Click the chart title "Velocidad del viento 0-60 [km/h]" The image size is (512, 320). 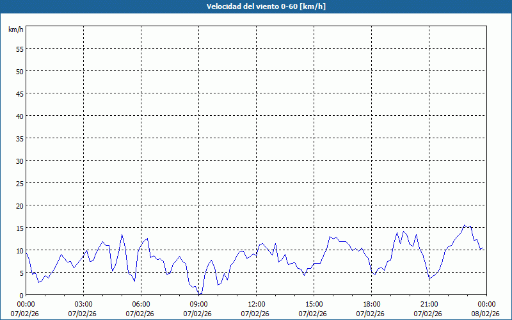256,6
